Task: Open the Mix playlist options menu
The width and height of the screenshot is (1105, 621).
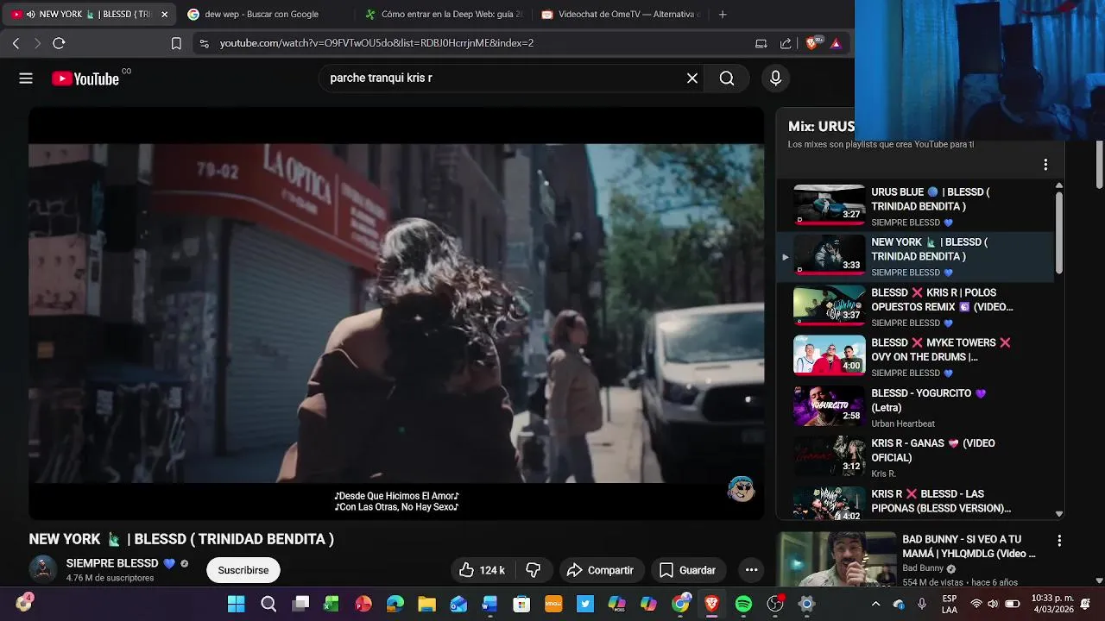Action: 1045,165
